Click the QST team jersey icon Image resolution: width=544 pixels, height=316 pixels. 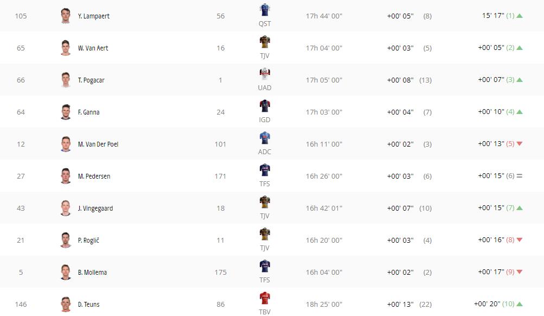point(265,10)
